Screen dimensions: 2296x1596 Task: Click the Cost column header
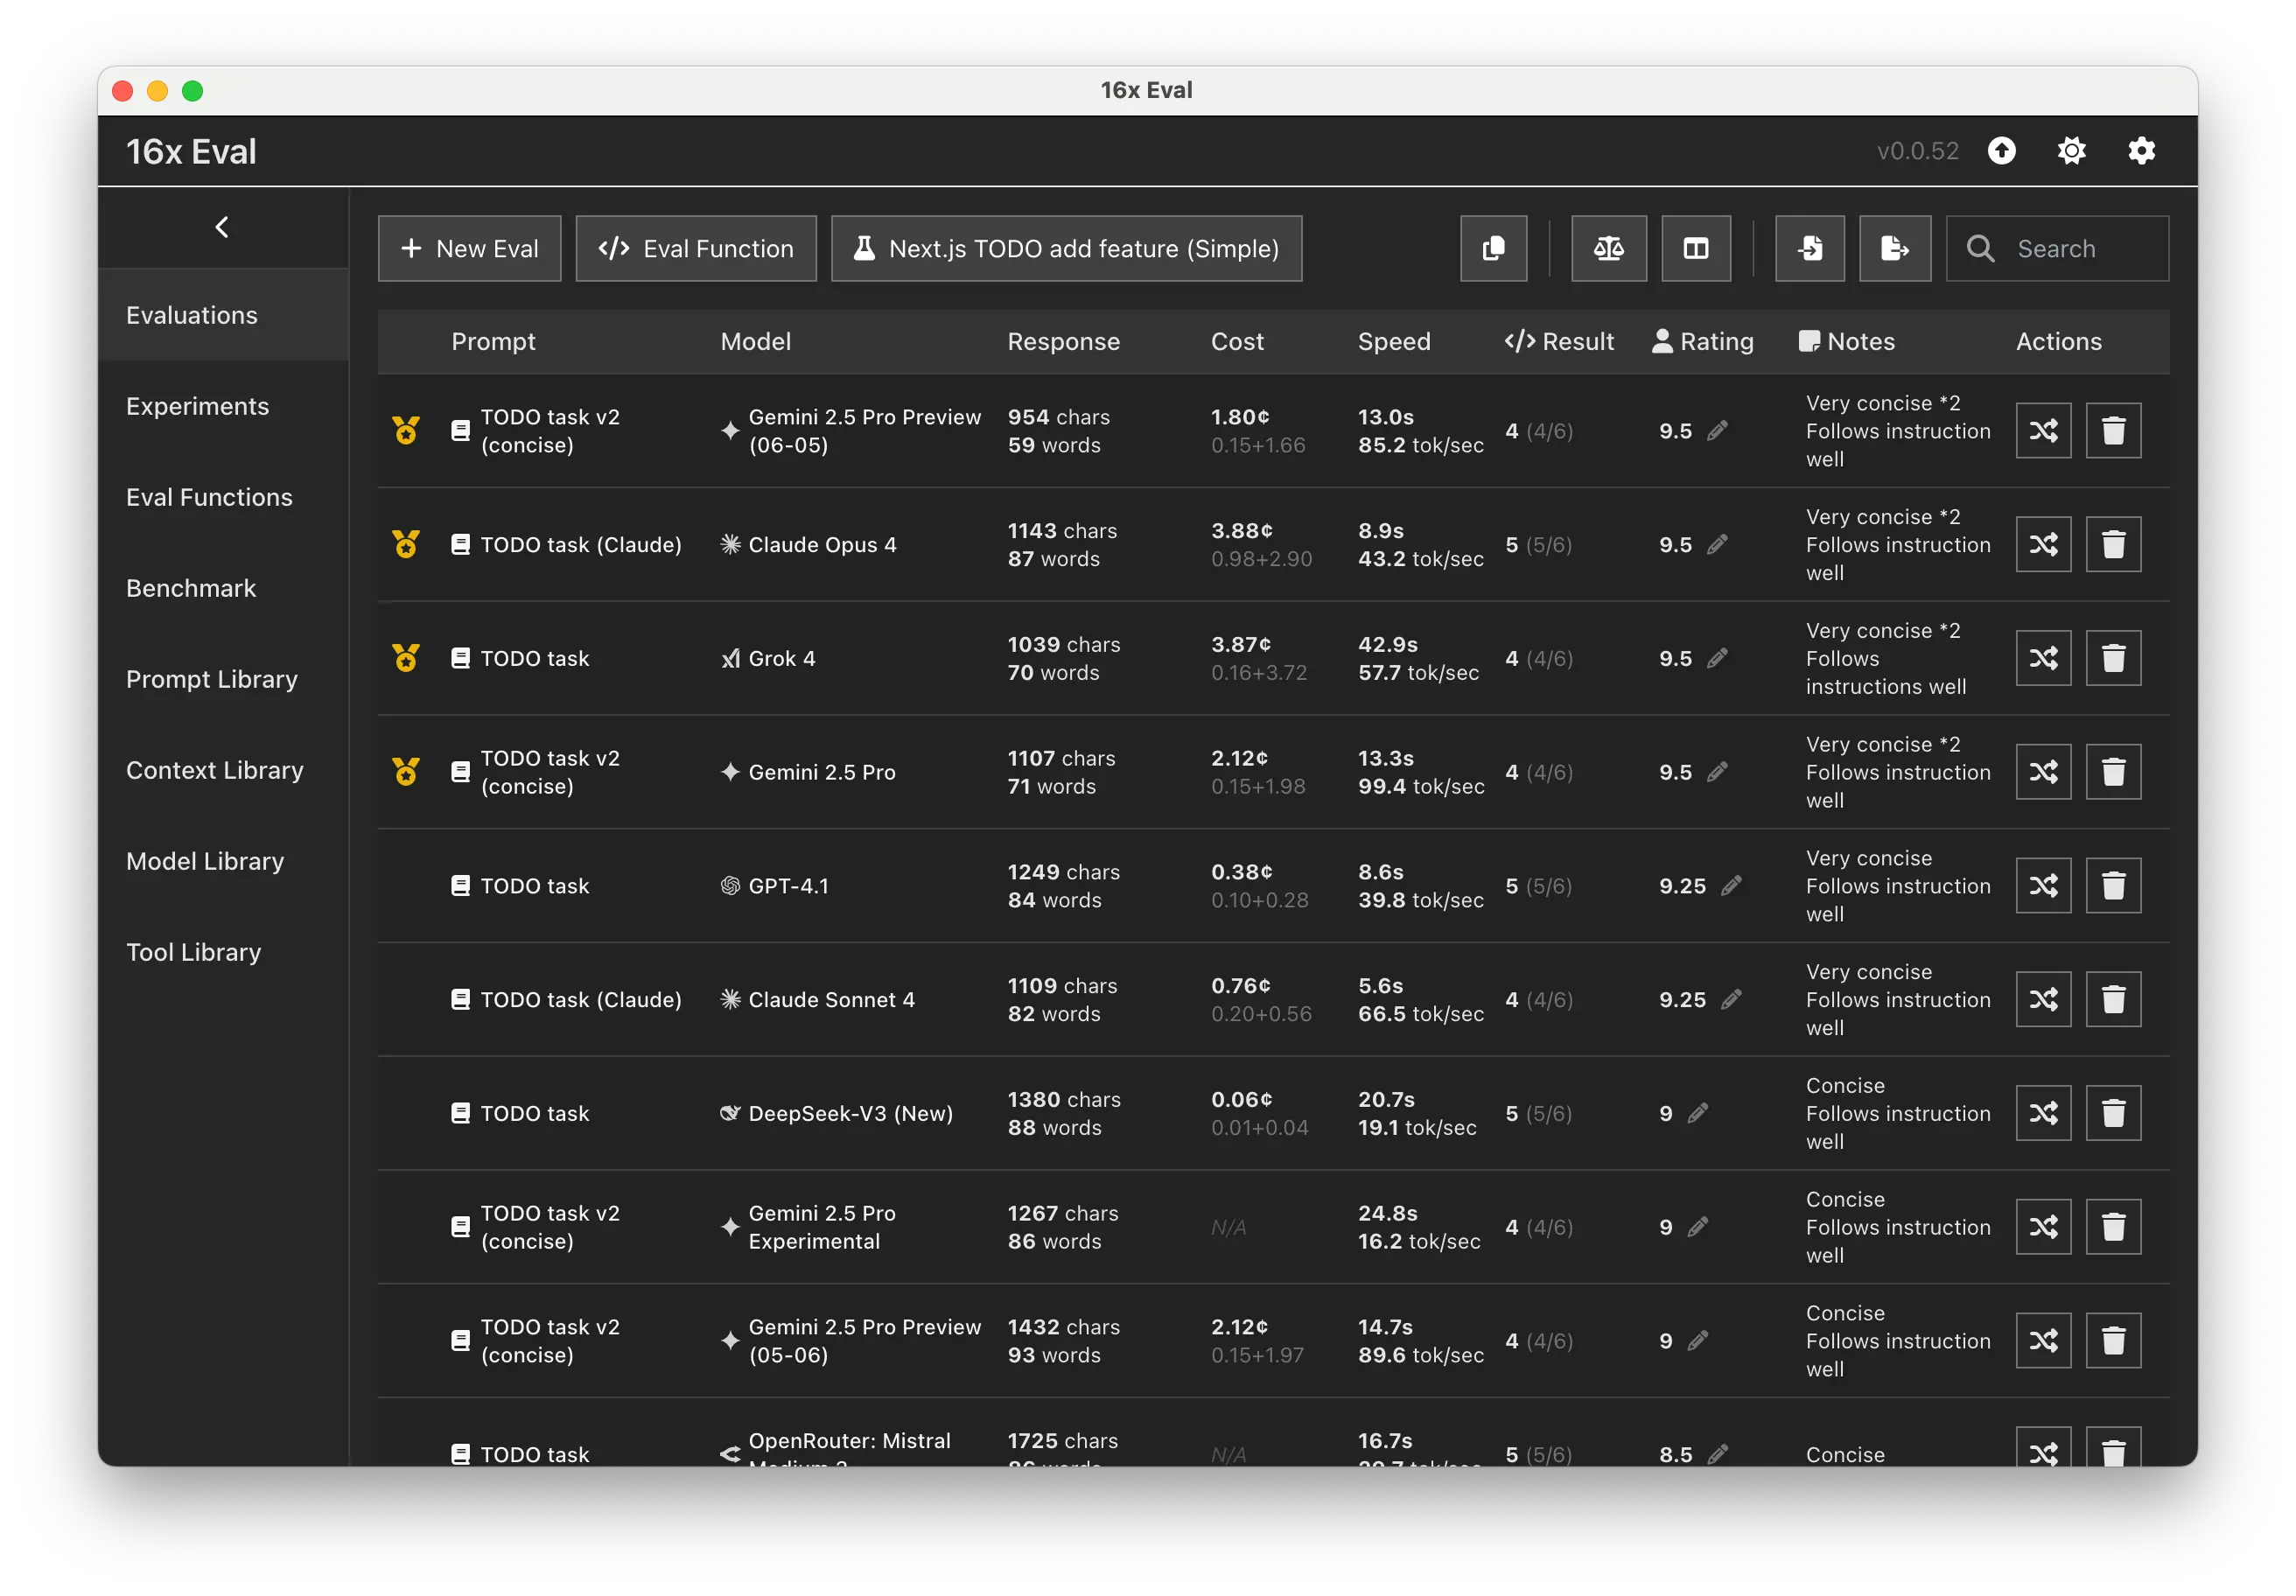1237,342
